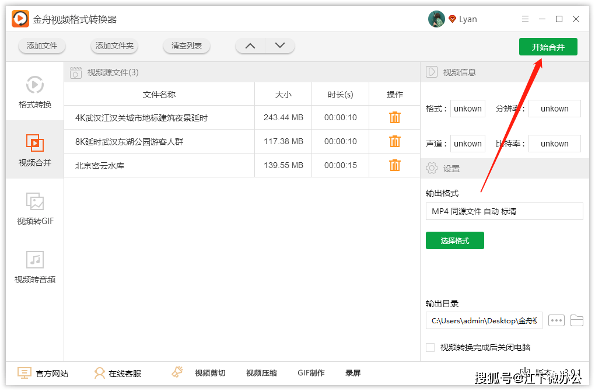Delete the 8K延时武汉东湖公园 row via trash icon
Image resolution: width=595 pixels, height=391 pixels.
[395, 142]
